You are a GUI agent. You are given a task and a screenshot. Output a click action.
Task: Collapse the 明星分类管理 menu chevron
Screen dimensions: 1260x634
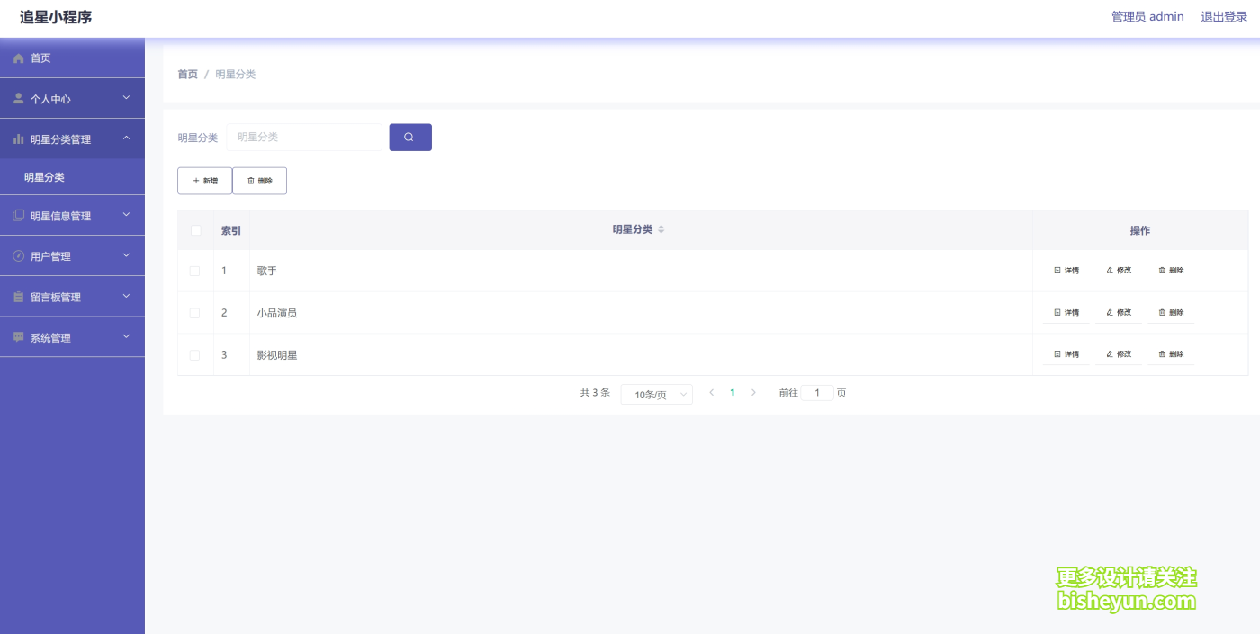point(126,138)
